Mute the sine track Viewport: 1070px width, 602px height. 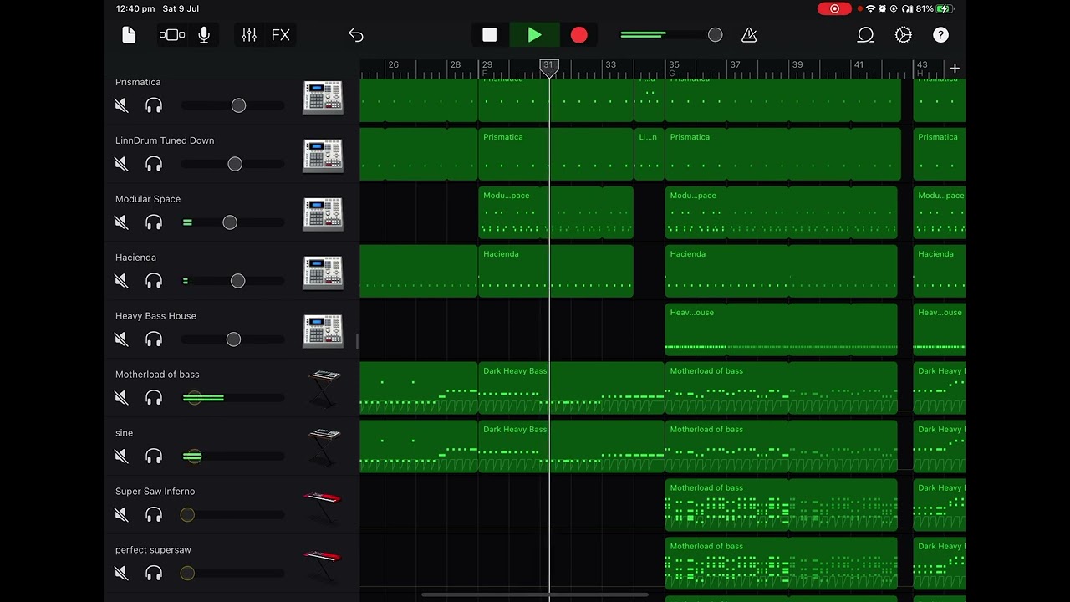[122, 457]
